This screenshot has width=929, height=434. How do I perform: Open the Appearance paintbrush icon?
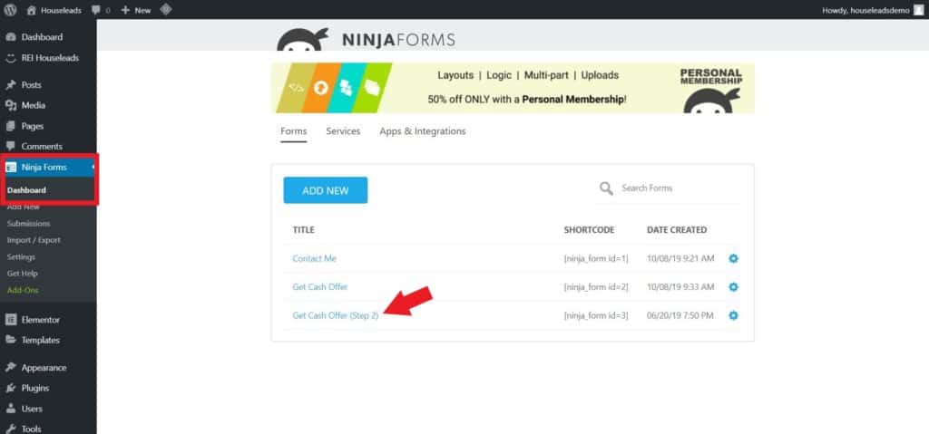tap(11, 368)
